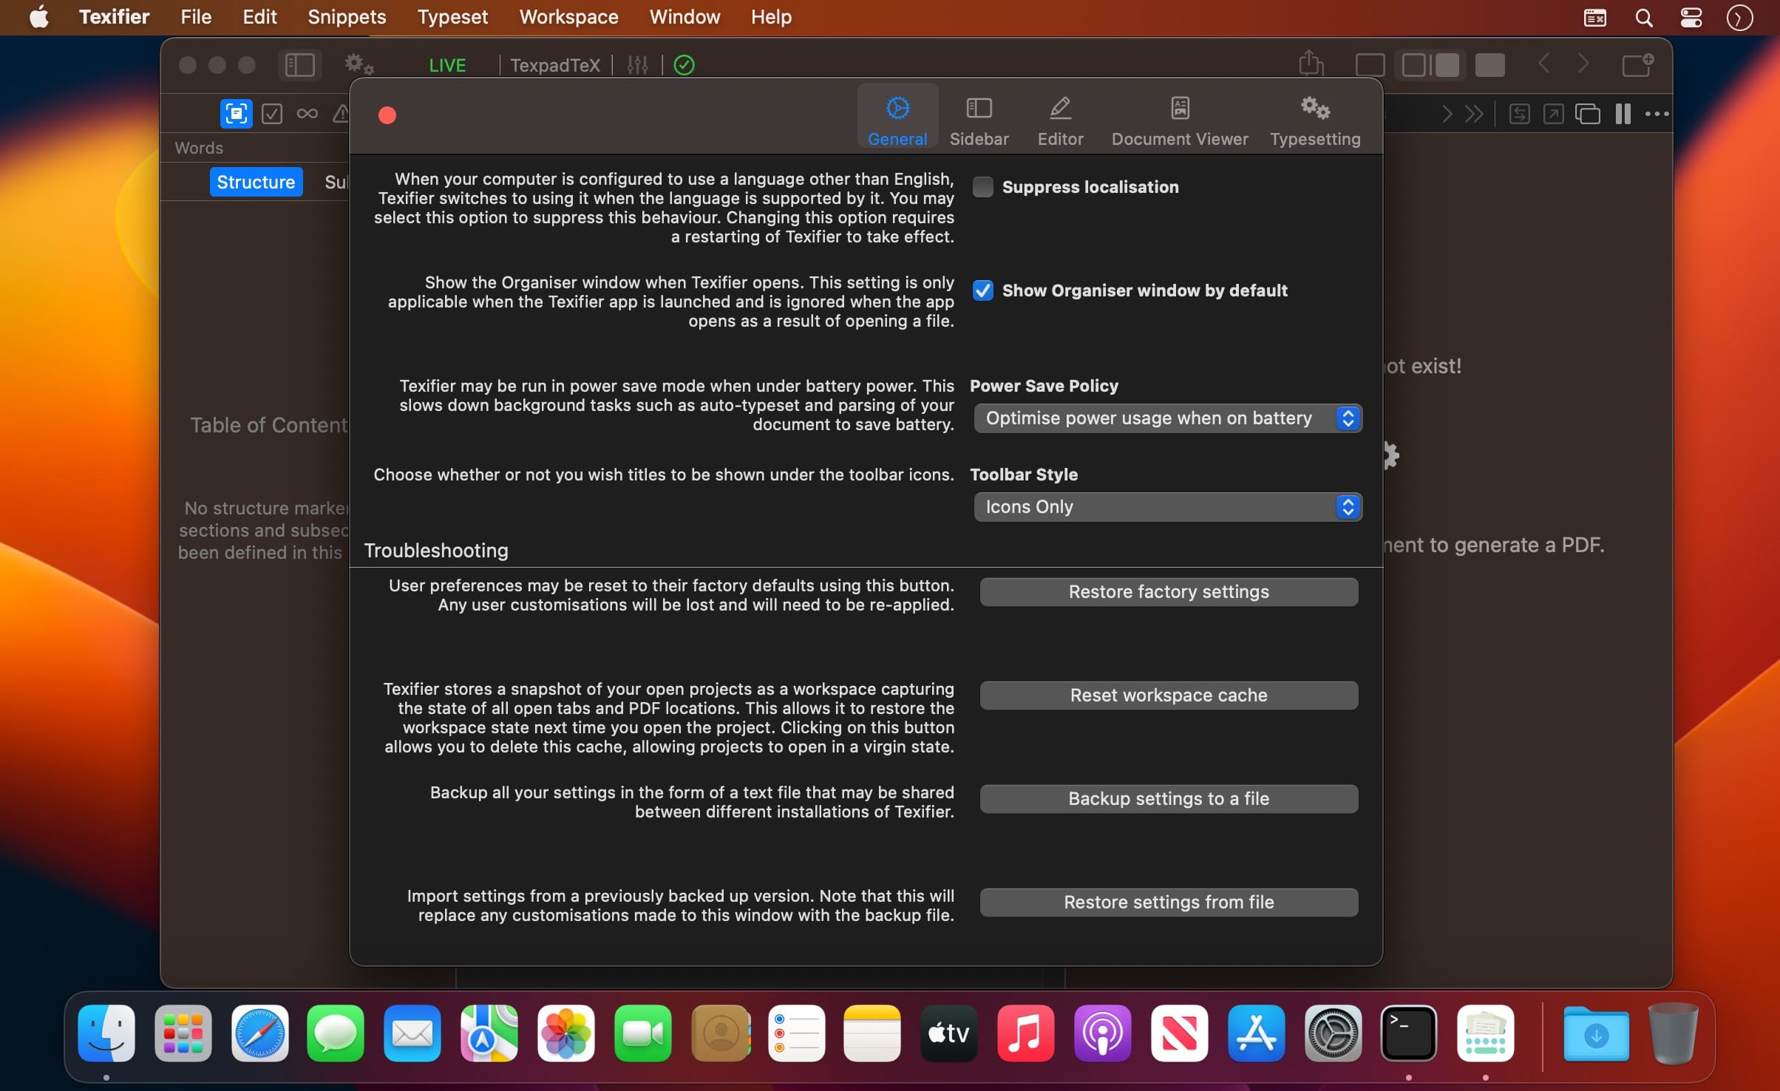Screen dimensions: 1780x1091
Task: Open the Power Save Policy dropdown
Action: (x=1167, y=418)
